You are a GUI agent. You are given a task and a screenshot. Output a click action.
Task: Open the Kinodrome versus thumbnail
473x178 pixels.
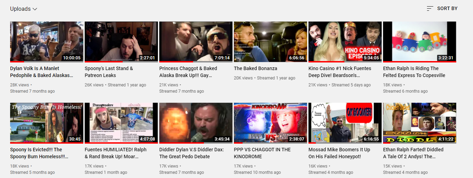270,123
